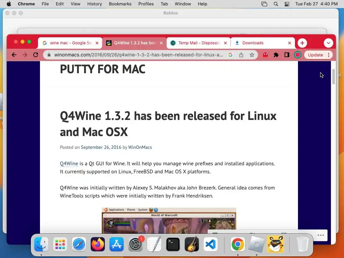Launch Terminal from the dock

[173, 244]
